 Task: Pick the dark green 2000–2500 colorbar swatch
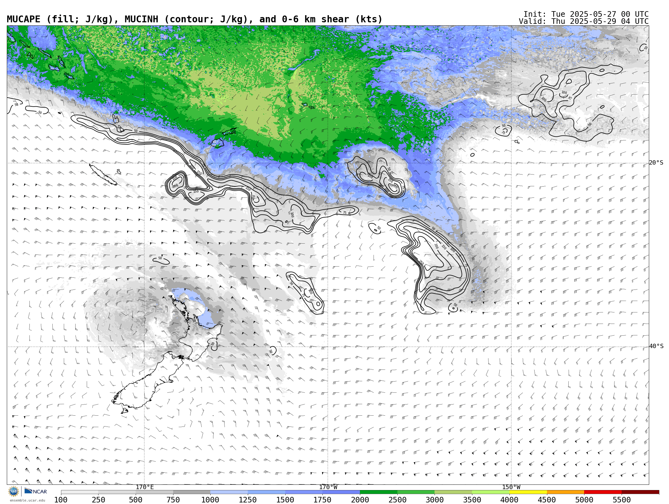tap(378, 492)
